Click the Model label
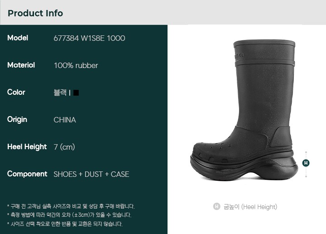326x234 pixels. [x=18, y=38]
